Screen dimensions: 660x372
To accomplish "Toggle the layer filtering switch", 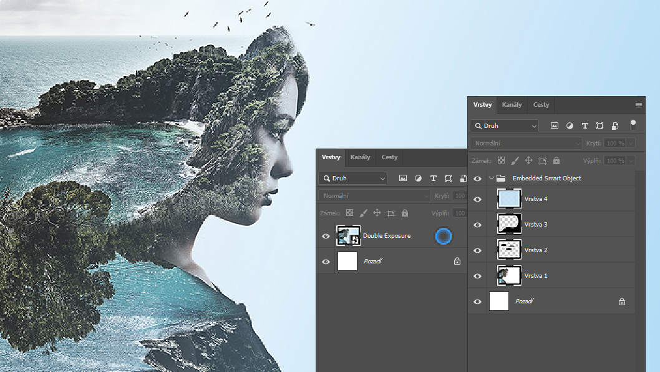I will coord(633,124).
